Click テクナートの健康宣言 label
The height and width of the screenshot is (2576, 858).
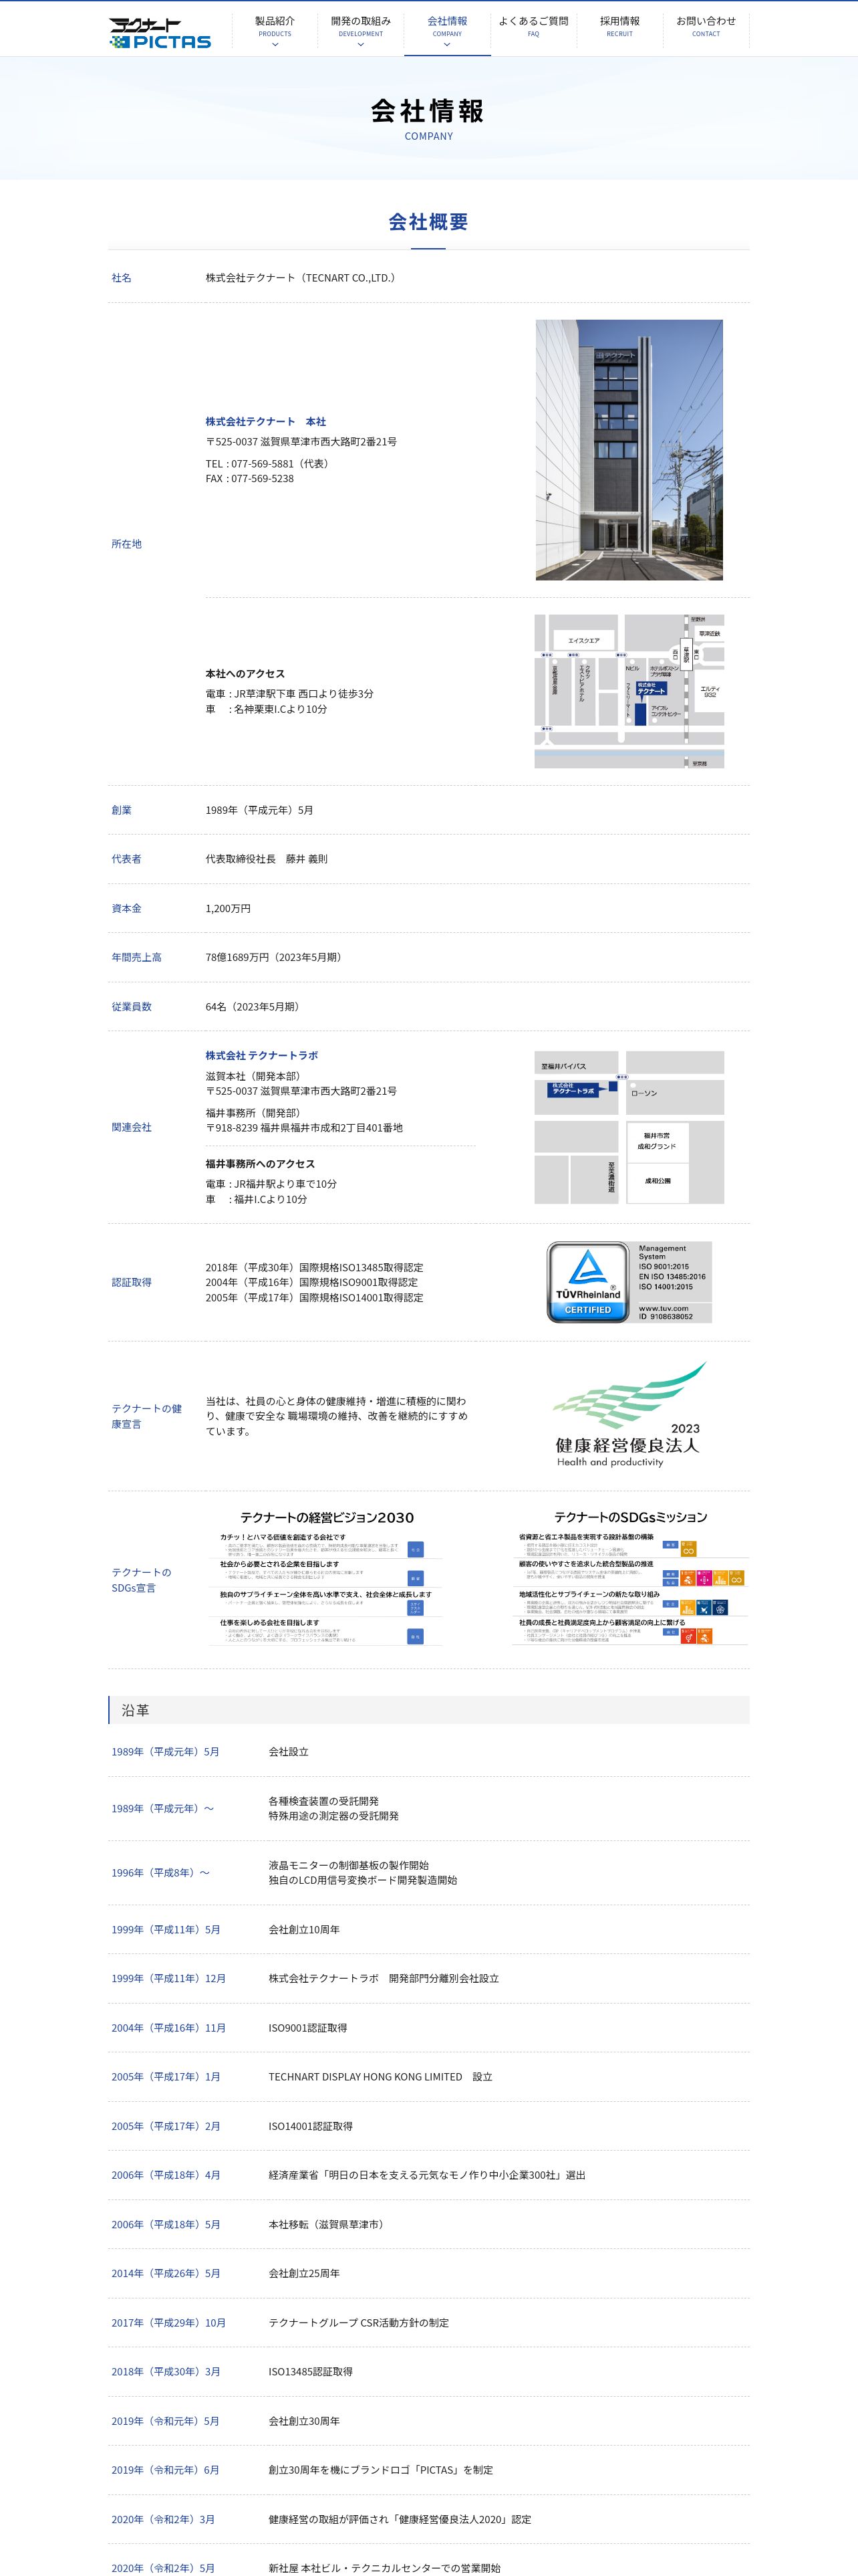(x=147, y=1416)
